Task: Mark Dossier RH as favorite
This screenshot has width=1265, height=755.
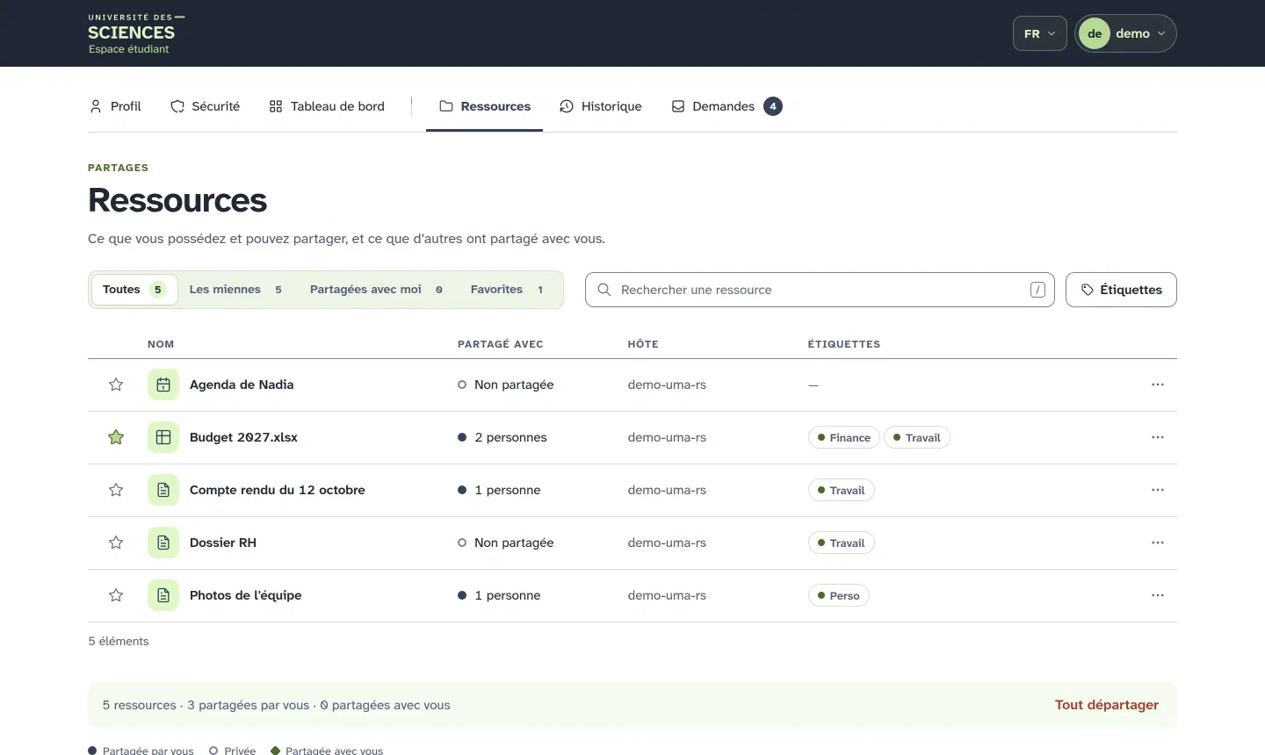Action: pos(116,543)
